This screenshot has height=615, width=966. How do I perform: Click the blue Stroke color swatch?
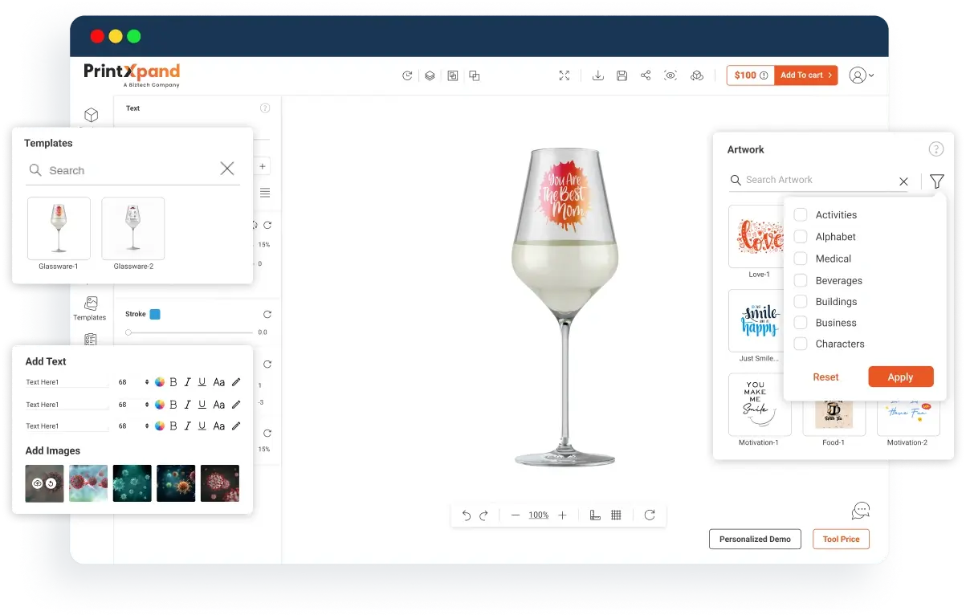tap(155, 314)
